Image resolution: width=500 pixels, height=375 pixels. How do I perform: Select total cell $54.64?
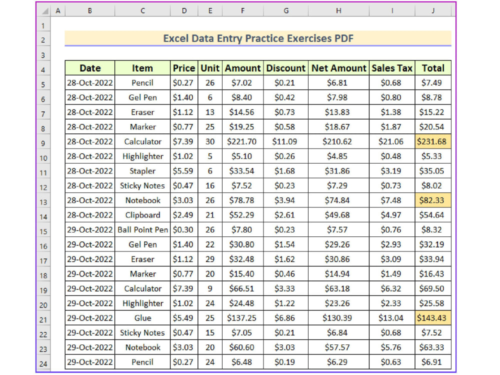pos(433,215)
